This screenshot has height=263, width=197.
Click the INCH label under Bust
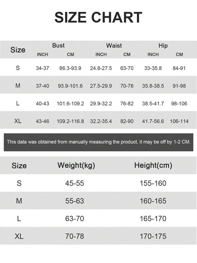[43, 54]
